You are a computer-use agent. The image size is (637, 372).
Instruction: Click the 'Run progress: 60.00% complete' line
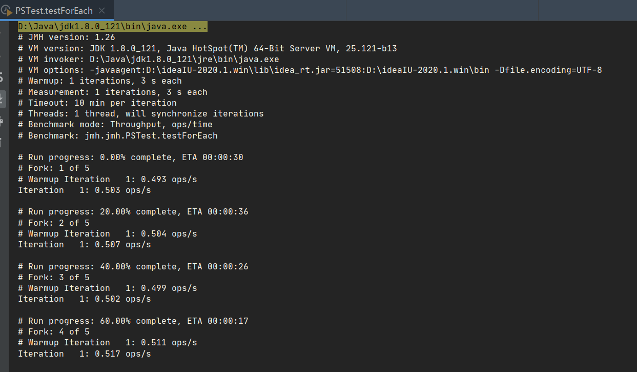click(133, 321)
